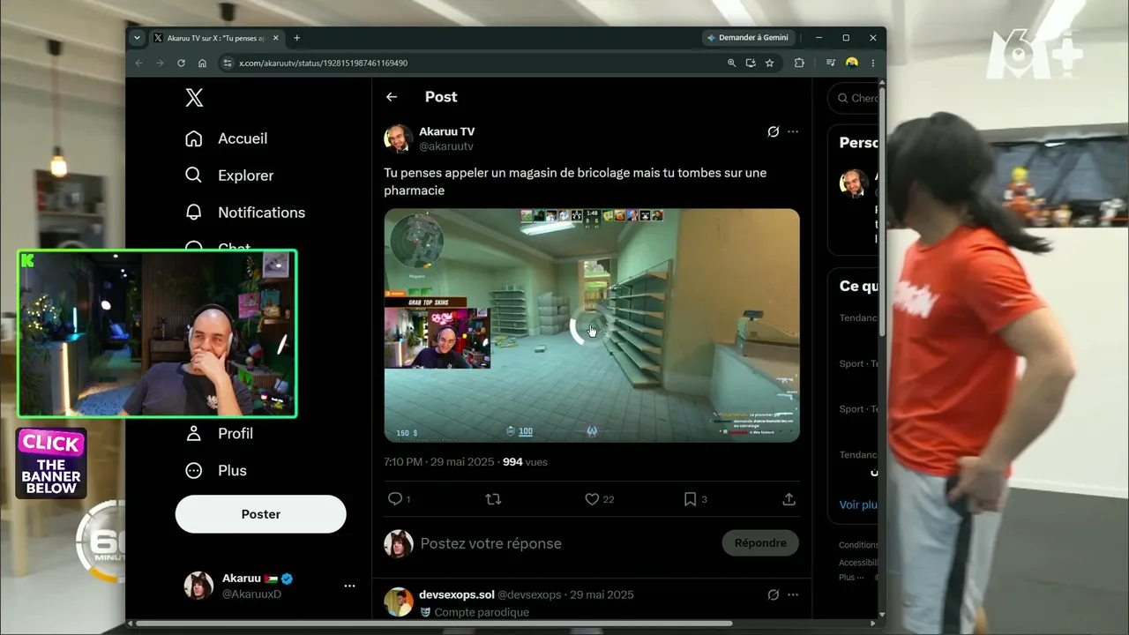Go to Accueil in the X sidebar
The image size is (1129, 635).
pyautogui.click(x=226, y=138)
